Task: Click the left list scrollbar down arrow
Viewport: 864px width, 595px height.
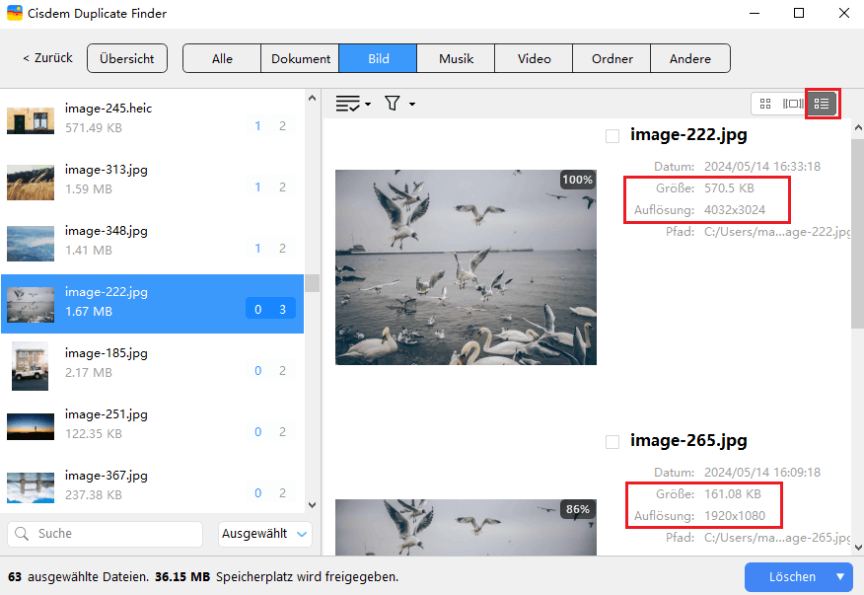Action: [312, 505]
